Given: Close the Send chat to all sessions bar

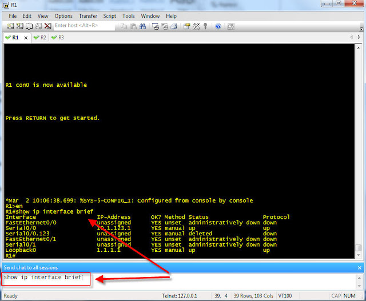Looking at the screenshot, I should 360,268.
